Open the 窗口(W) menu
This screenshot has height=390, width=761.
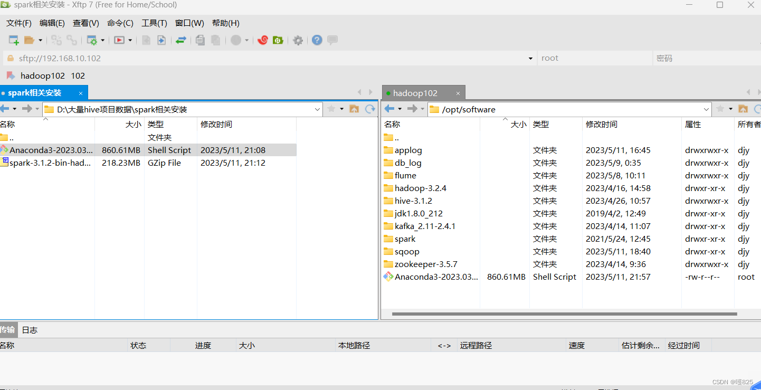coord(189,23)
